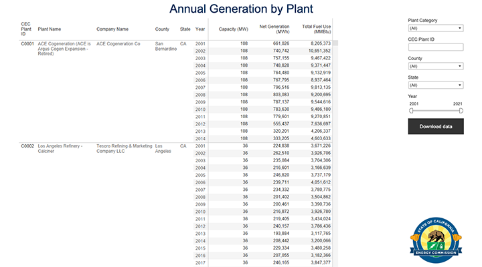Click the ACE Cogeneration plant name cell
This screenshot has height=267, width=482.
64,49
